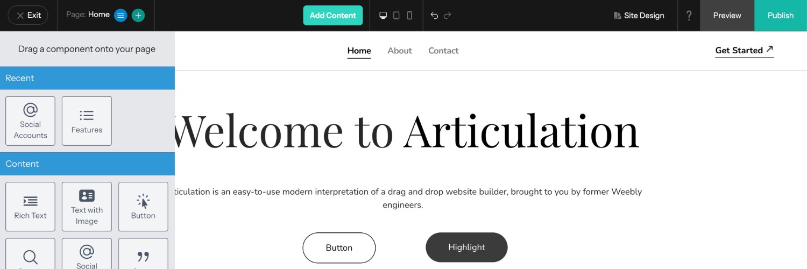The image size is (807, 269).
Task: Select the Articulation description paragraph
Action: [x=408, y=198]
